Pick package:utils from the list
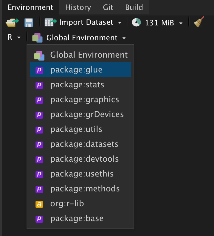Screen dimensions: 214x236 (x=81, y=129)
